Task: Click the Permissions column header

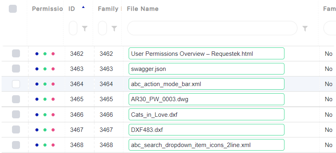Action: point(48,9)
